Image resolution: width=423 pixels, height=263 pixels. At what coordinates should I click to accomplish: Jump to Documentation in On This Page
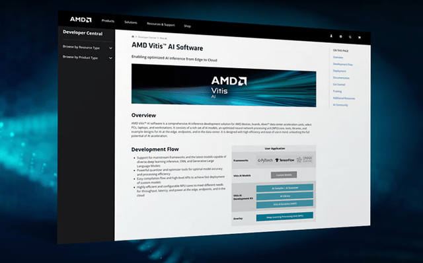click(341, 78)
